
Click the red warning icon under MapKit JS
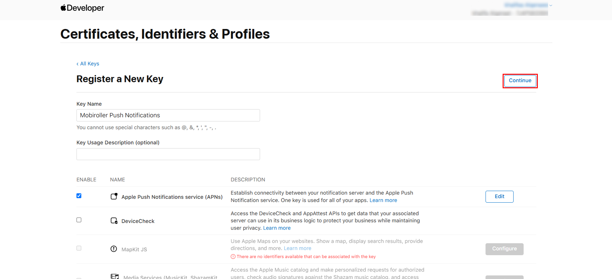[x=233, y=257]
